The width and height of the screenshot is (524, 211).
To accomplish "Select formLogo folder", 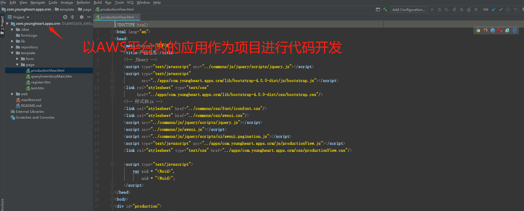I will [29, 35].
